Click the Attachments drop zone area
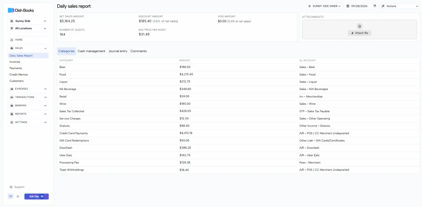Viewport: 422px width, 207px height. (359, 29)
